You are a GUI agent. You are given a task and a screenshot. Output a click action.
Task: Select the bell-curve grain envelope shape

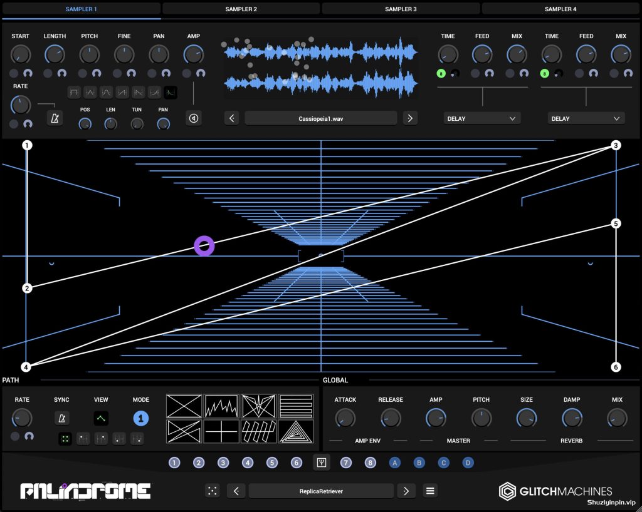pos(106,93)
